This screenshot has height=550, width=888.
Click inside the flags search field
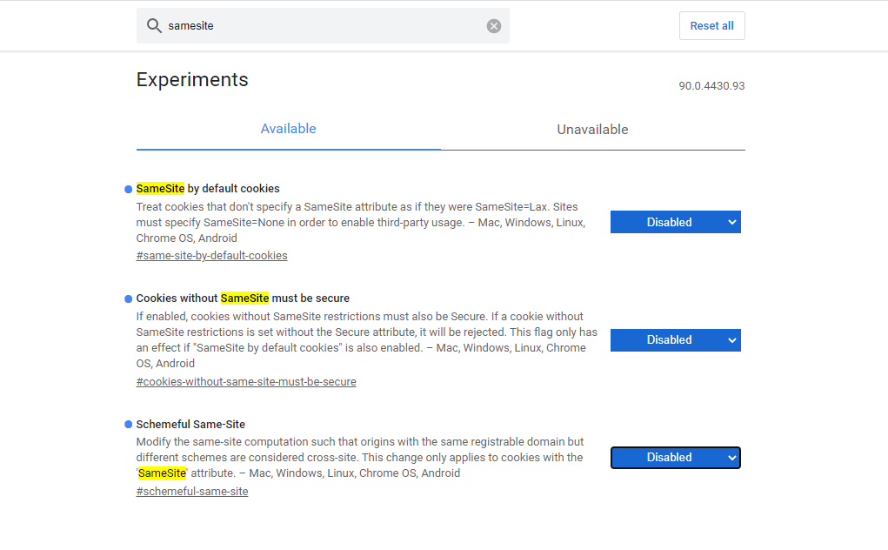(x=323, y=25)
